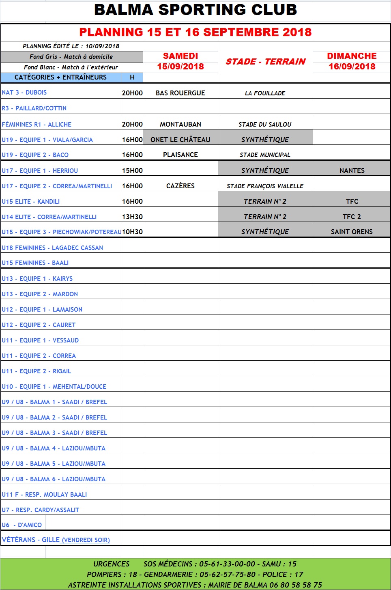
Task: Click the U13 - EQUIPE 1 - KAIRYS label
Action: tap(37, 279)
